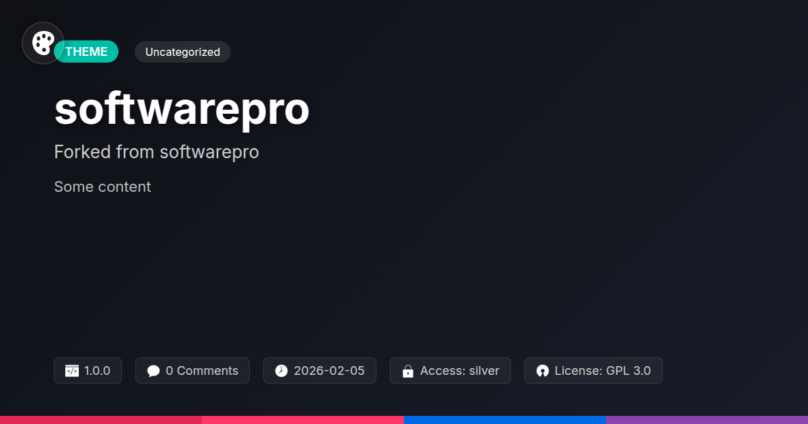
Task: Click the License: GPL 3.0 badge
Action: (593, 371)
